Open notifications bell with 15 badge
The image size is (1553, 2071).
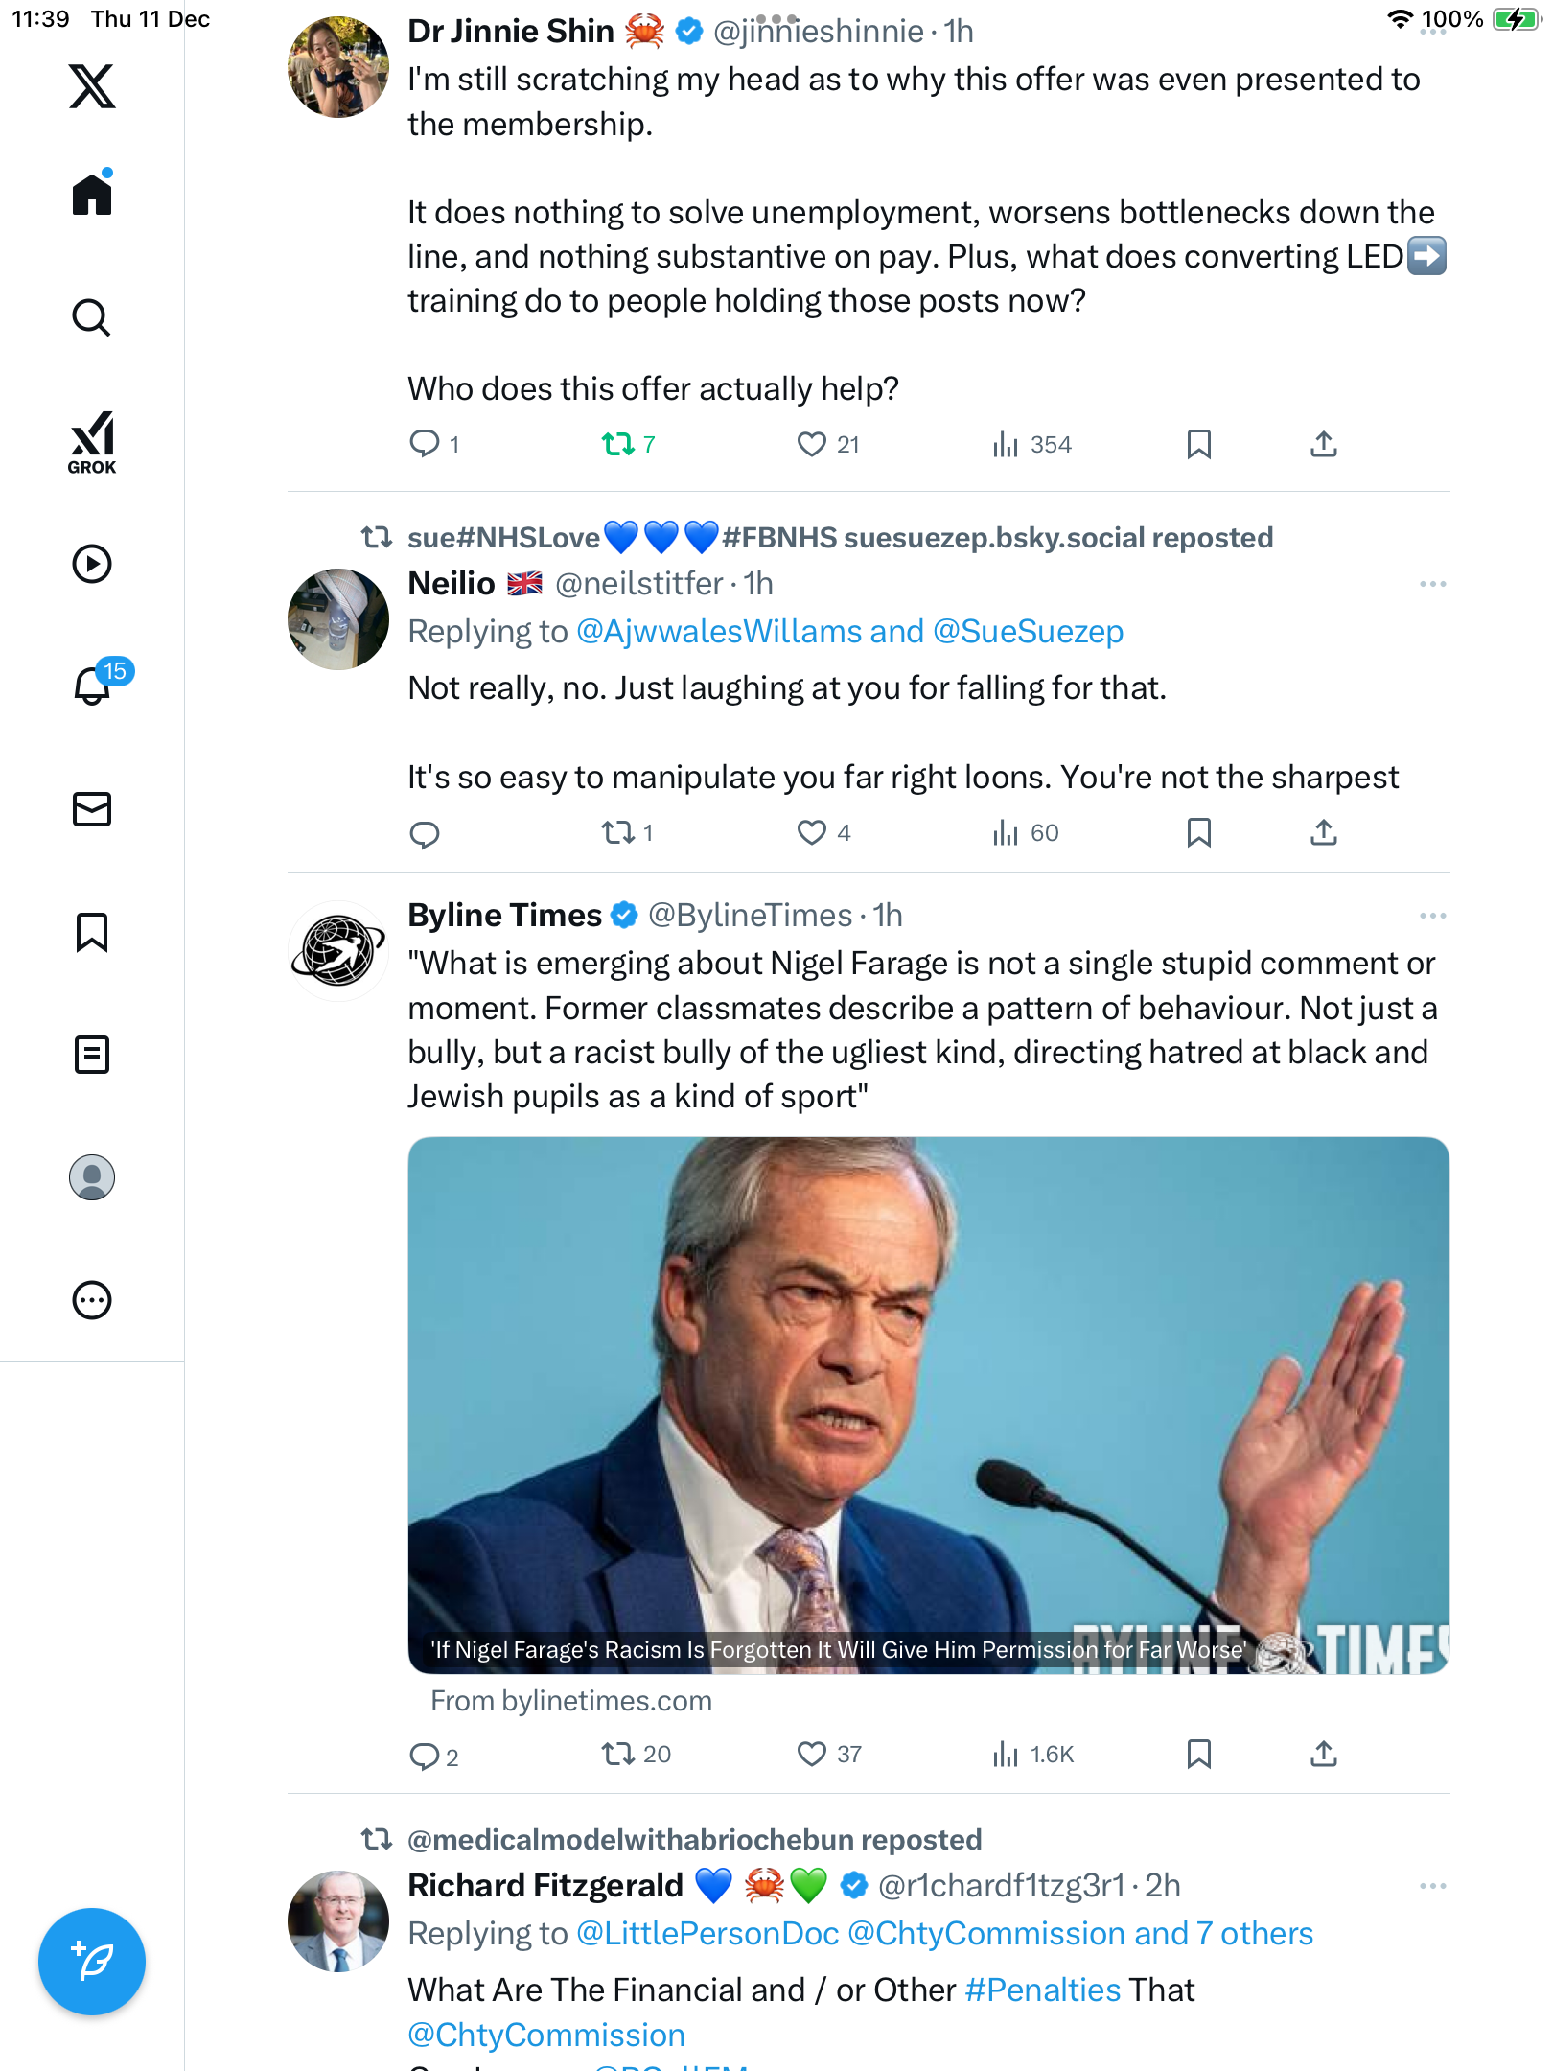pyautogui.click(x=94, y=686)
